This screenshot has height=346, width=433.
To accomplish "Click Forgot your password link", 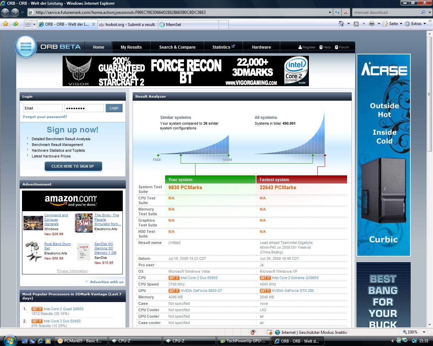I will (x=45, y=117).
